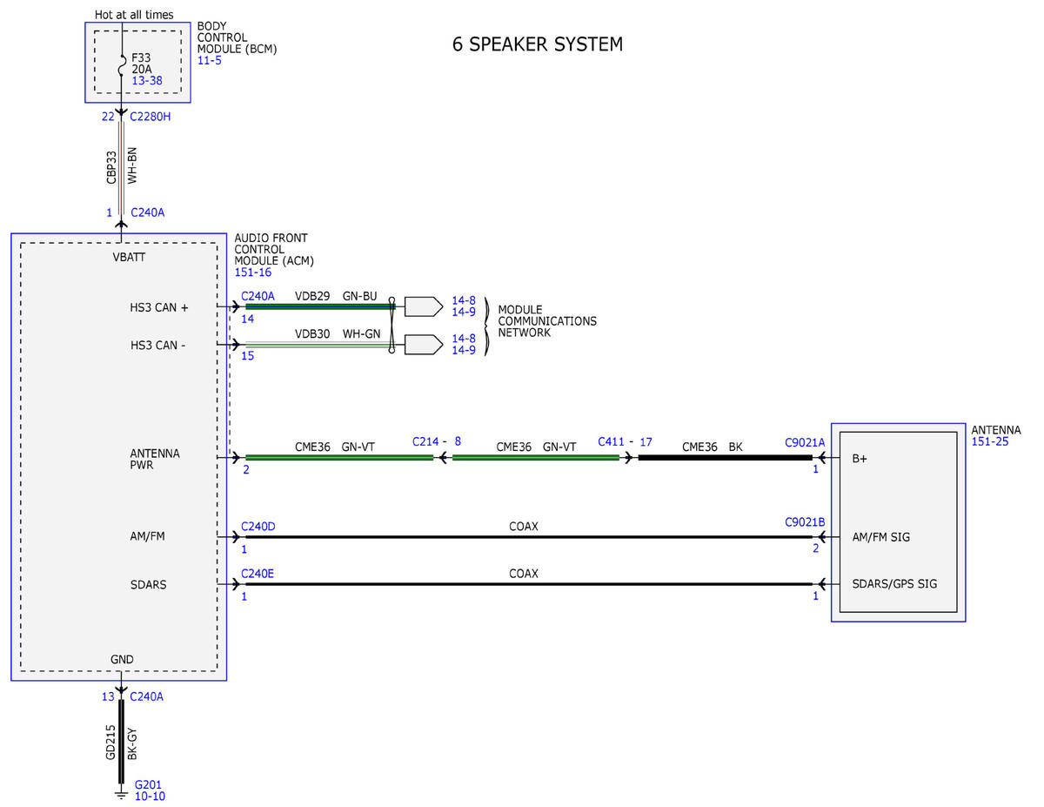Viewport: 1044px width, 807px height.
Task: Click pin number 17 at connector C411
Action: [x=646, y=441]
